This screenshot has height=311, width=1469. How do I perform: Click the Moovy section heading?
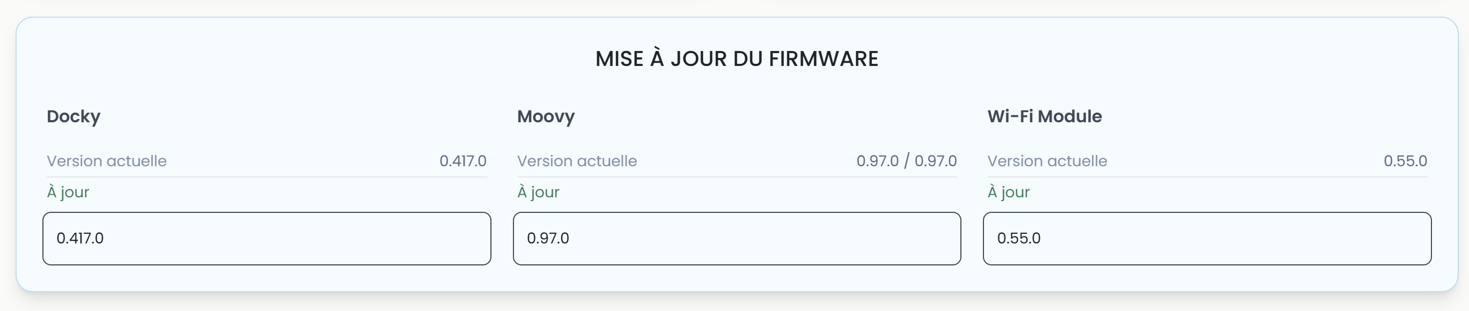coord(546,116)
